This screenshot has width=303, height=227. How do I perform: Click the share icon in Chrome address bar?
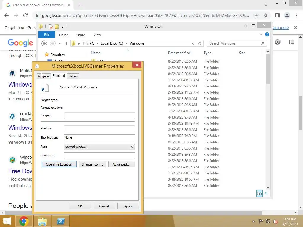256,15
